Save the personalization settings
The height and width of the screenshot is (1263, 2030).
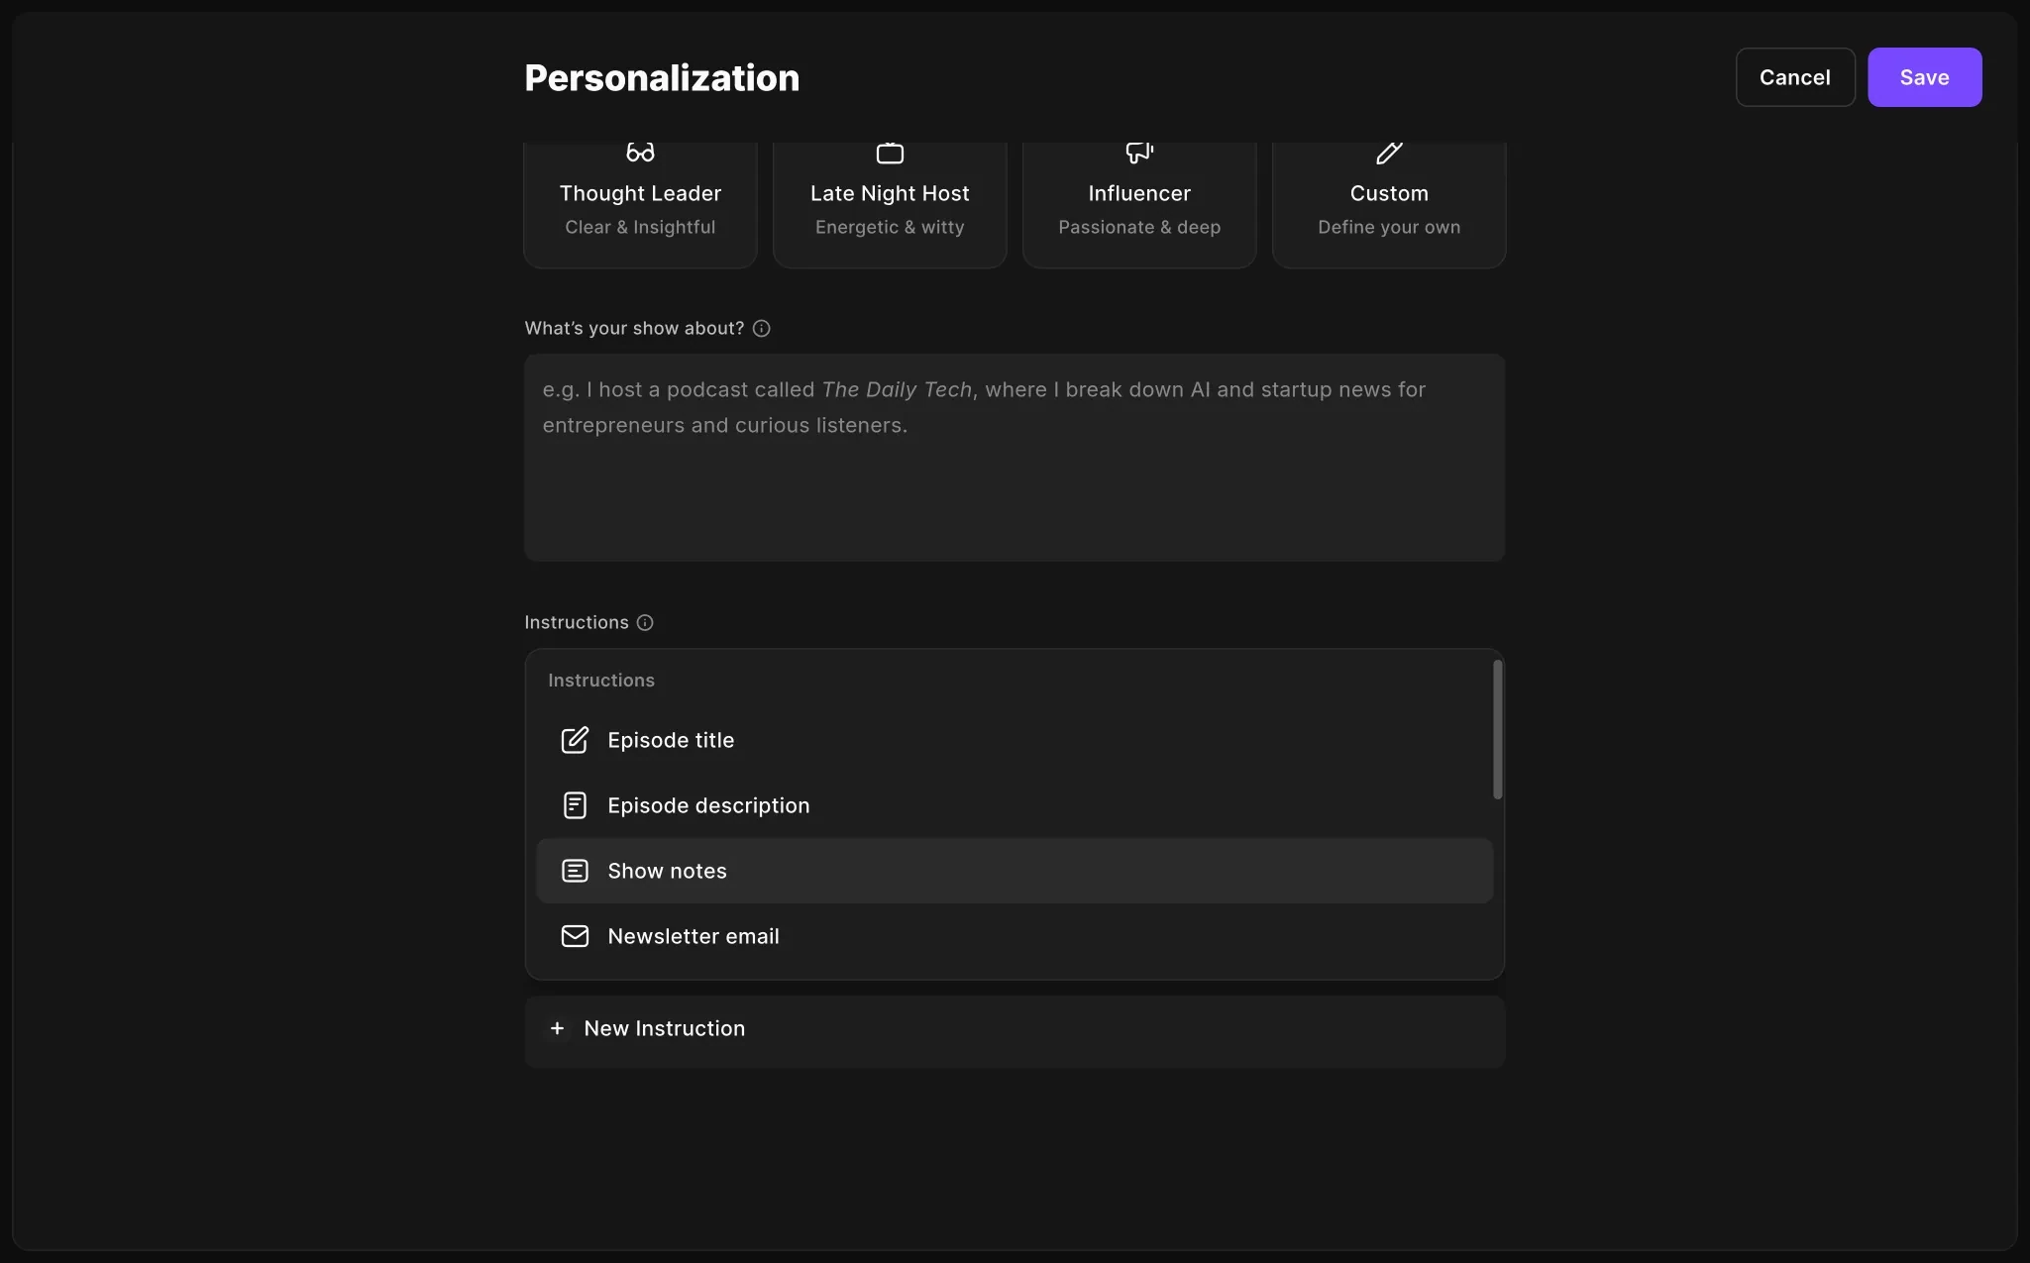click(x=1924, y=77)
